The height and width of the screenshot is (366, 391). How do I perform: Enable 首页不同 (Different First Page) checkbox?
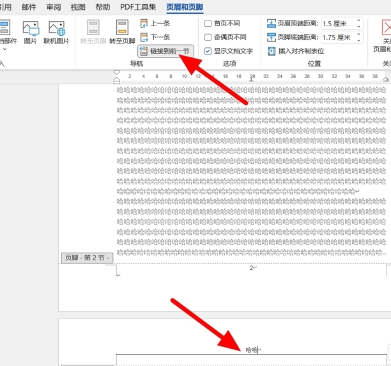[208, 23]
